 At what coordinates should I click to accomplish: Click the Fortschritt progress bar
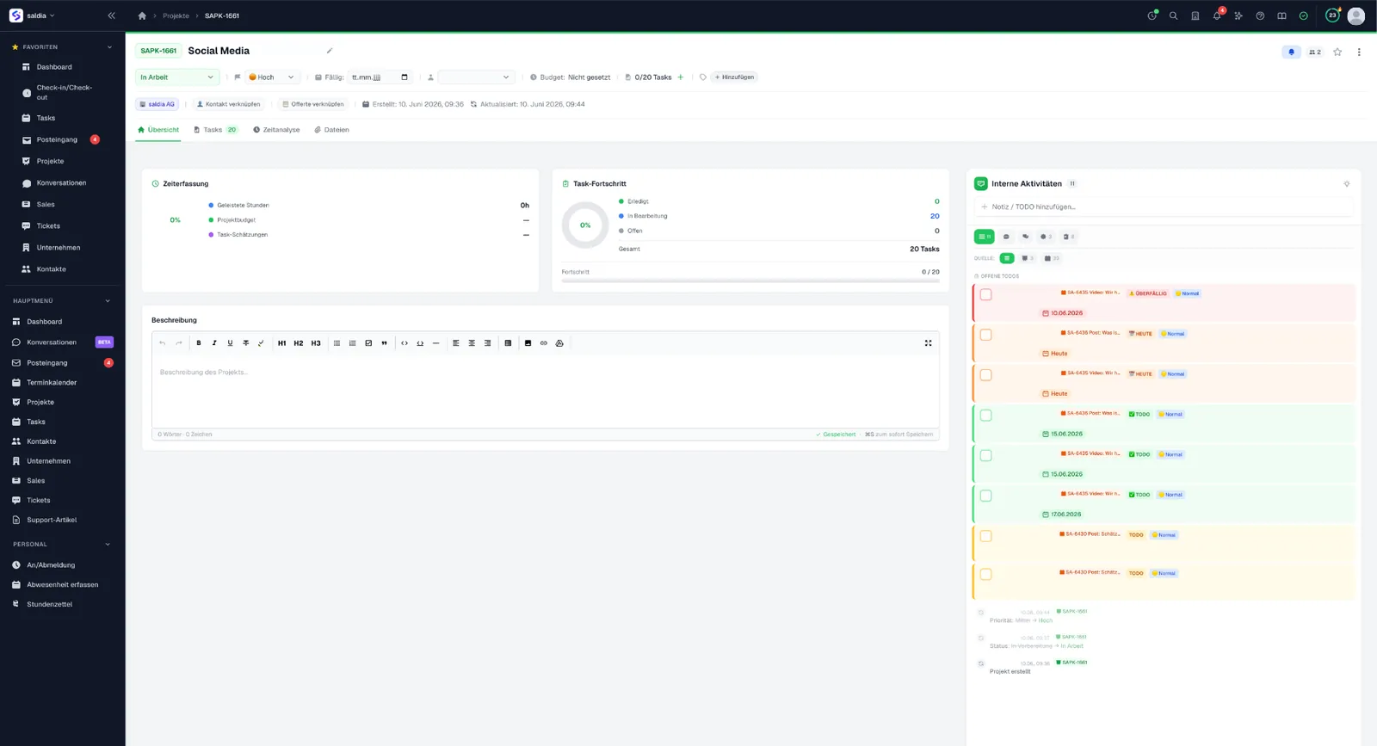point(750,281)
